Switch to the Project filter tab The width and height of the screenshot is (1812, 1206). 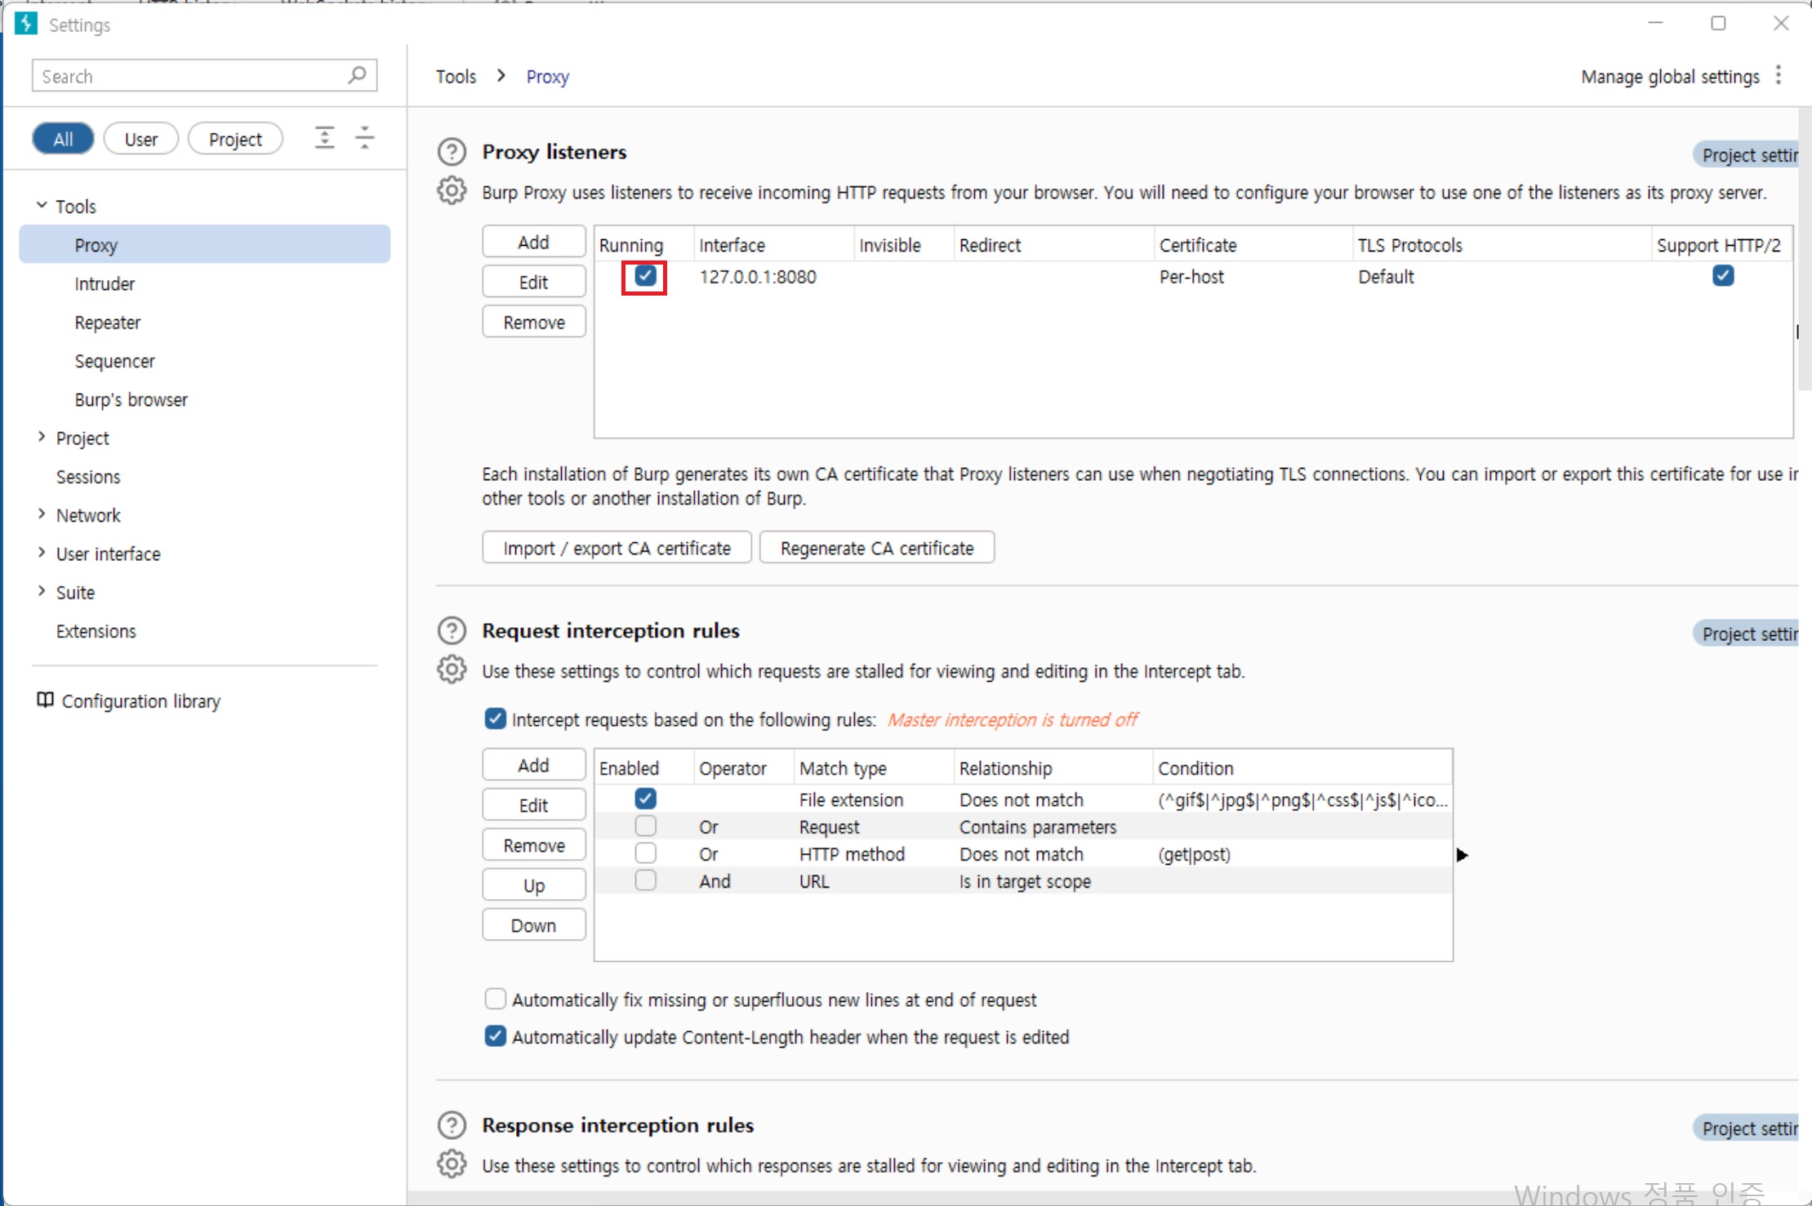coord(235,139)
